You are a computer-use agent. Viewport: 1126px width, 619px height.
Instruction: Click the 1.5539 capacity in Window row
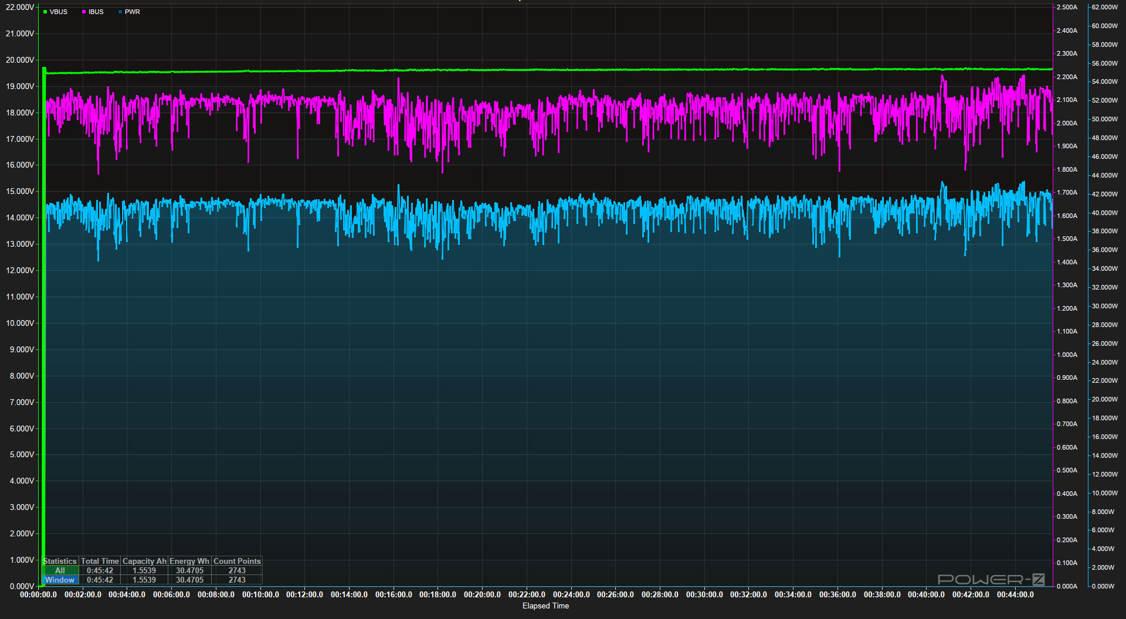(x=144, y=580)
